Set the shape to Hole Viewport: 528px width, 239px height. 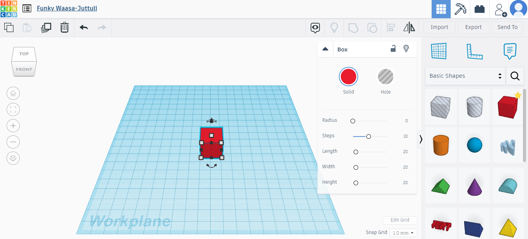(x=386, y=77)
